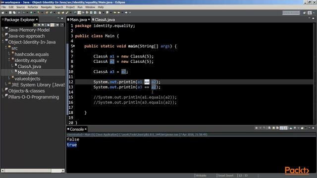Click the Open Type toolbar icon
Image resolution: width=317 pixels, height=178 pixels.
(x=58, y=12)
